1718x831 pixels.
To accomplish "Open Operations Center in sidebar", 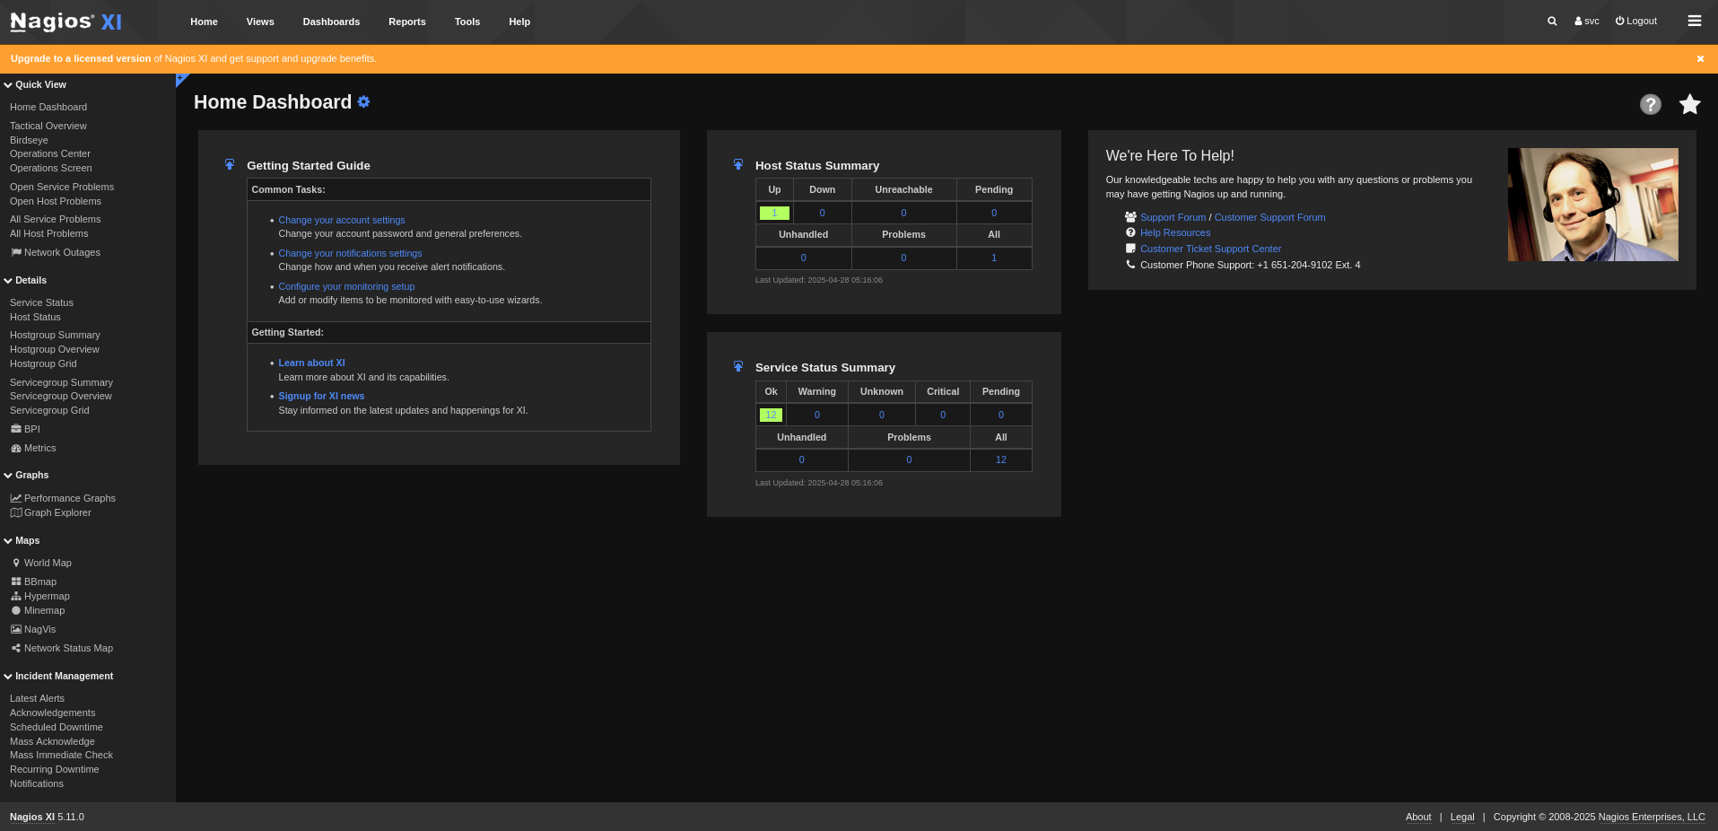I will pyautogui.click(x=50, y=153).
